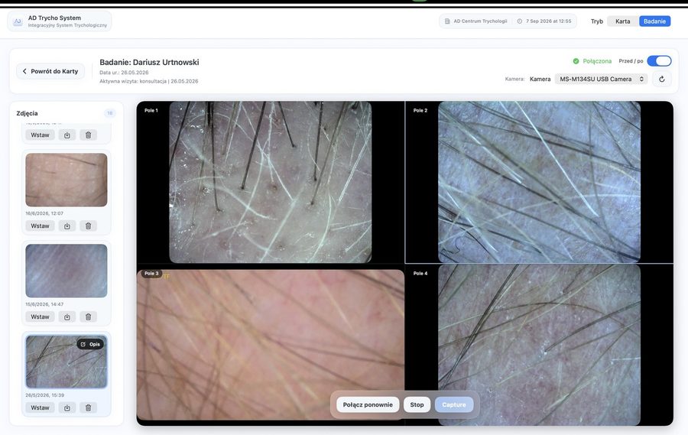
Task: Click the '7 Sep 2026 at 12:55' timestamp
Action: pos(548,21)
